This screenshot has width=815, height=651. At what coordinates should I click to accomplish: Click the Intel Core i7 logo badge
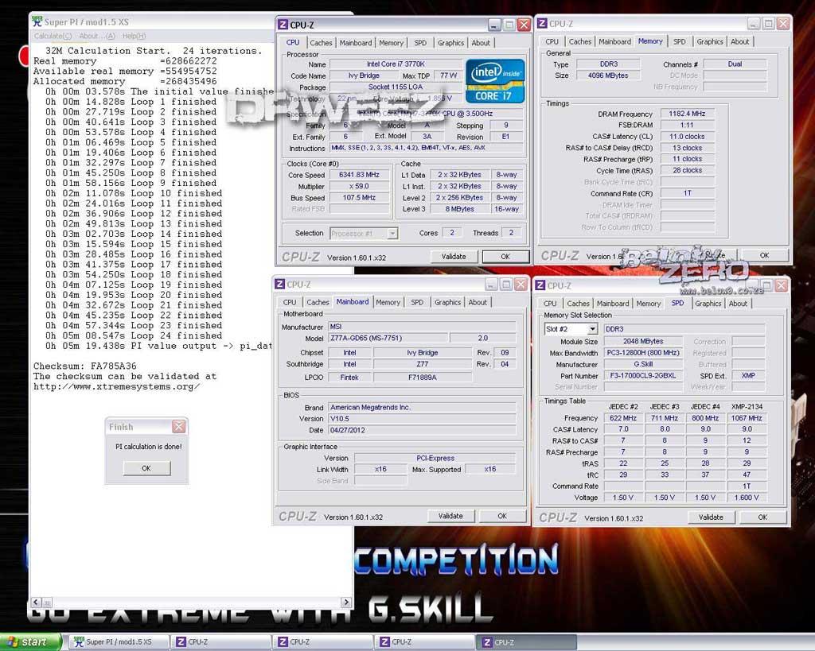pos(495,80)
